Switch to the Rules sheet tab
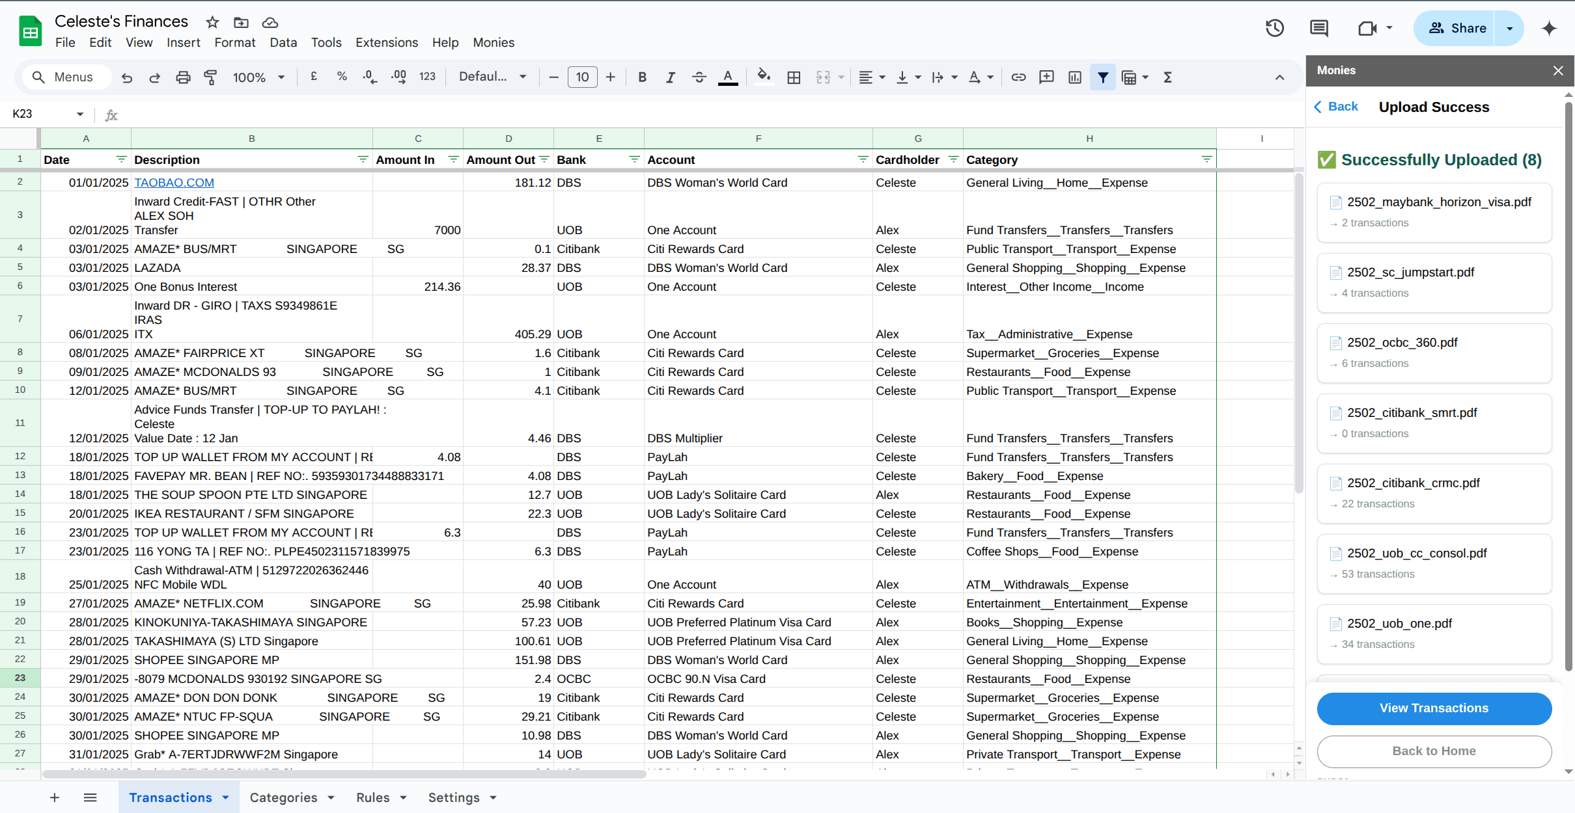The height and width of the screenshot is (813, 1575). [372, 797]
